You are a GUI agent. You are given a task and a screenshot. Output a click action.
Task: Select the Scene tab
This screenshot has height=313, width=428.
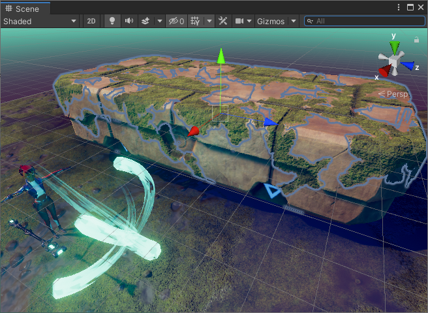(x=25, y=7)
